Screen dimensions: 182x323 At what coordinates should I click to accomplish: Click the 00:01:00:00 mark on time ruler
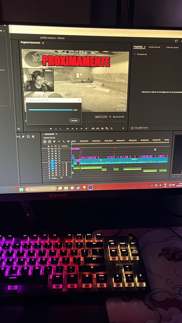click(96, 141)
